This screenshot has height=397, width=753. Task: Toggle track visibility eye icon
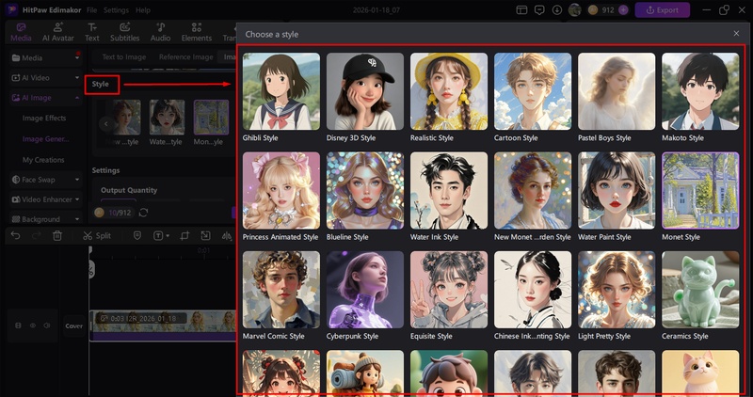coord(33,326)
